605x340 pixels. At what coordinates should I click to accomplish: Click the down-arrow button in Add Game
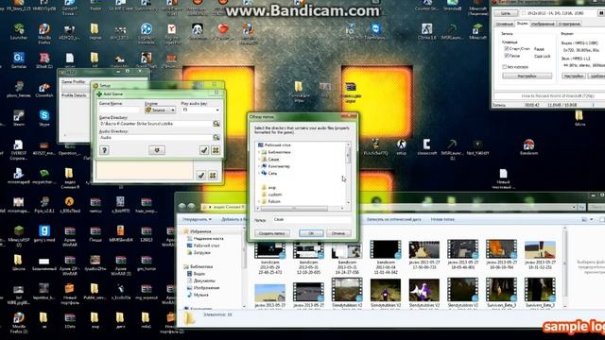tap(157, 150)
